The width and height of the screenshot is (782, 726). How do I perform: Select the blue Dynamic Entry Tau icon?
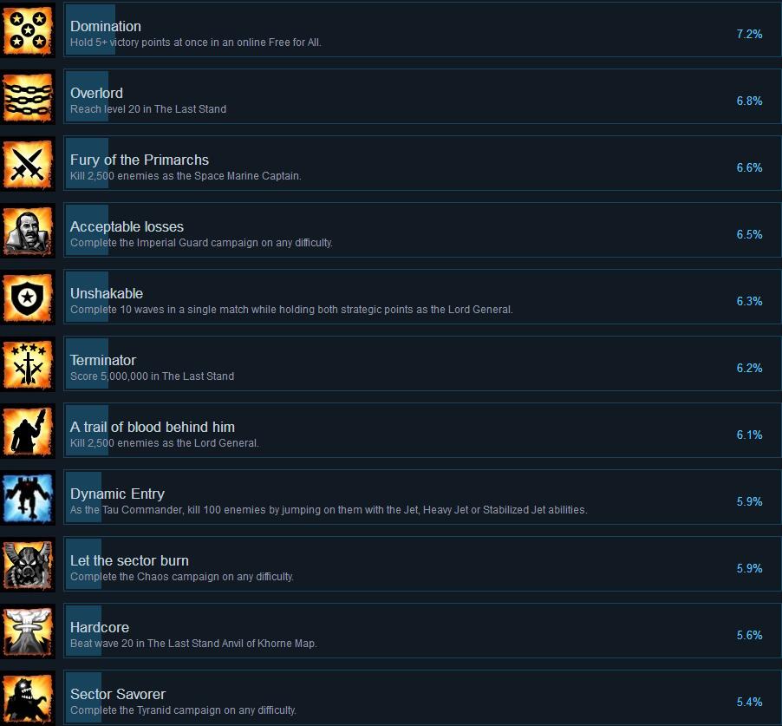coord(28,499)
